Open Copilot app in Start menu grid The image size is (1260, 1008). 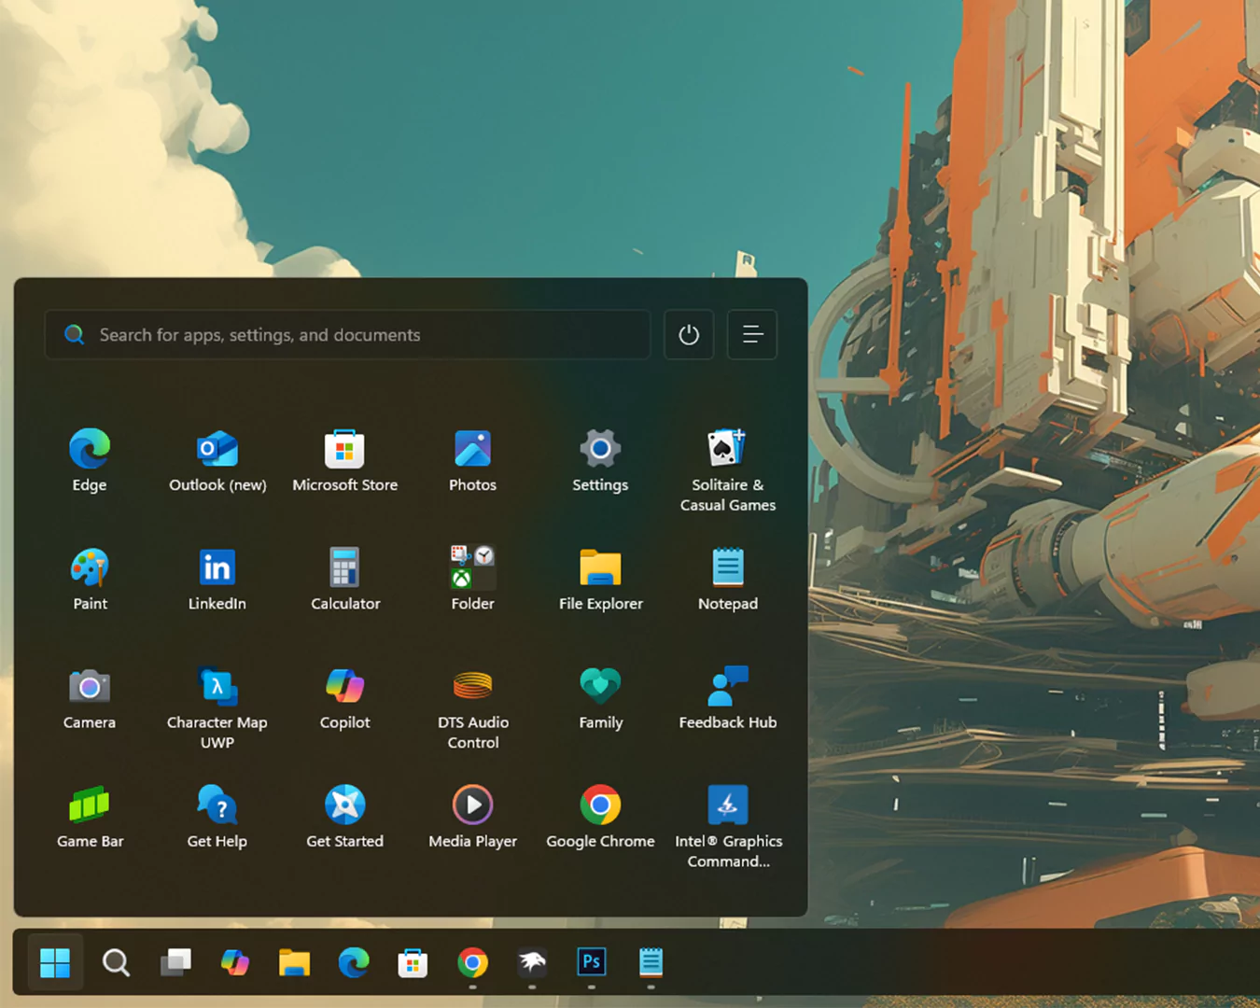pyautogui.click(x=344, y=697)
